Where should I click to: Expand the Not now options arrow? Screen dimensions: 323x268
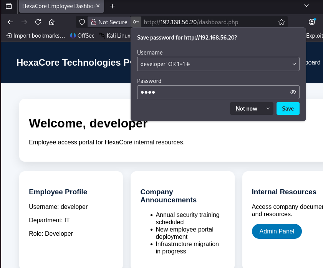268,109
